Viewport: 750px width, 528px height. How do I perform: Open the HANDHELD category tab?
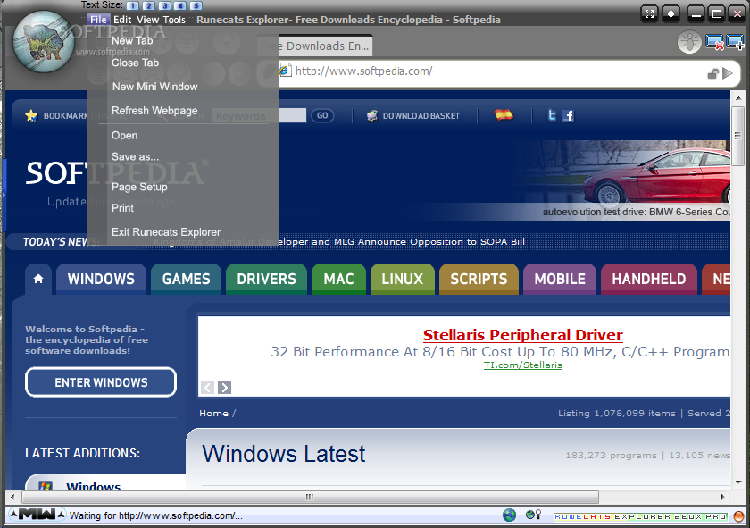coord(648,279)
